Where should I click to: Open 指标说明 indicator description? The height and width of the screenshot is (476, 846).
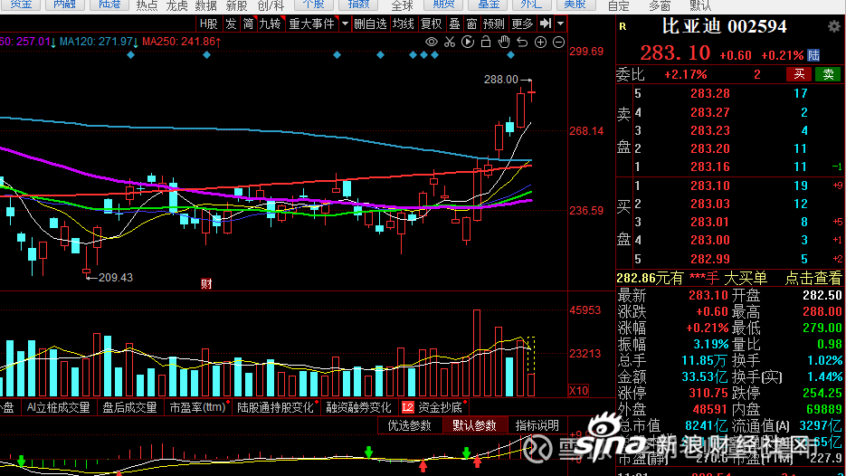tap(537, 425)
